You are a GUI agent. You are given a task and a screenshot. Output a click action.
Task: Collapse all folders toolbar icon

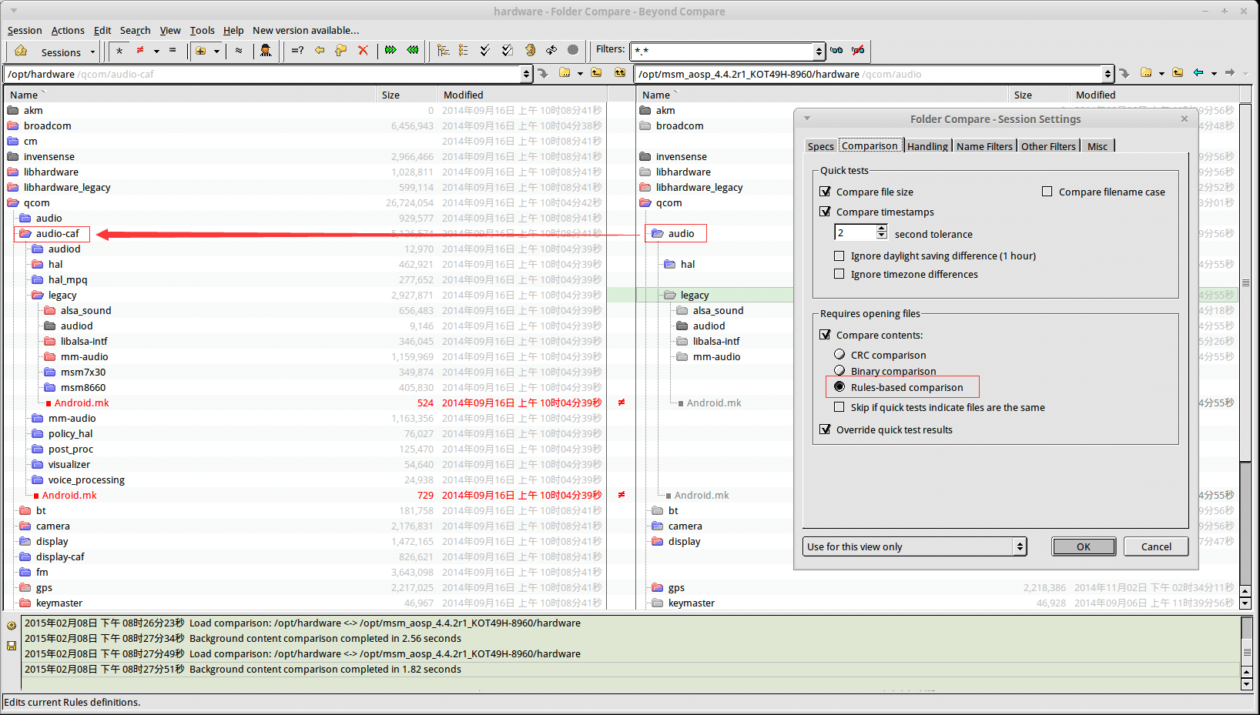(464, 51)
